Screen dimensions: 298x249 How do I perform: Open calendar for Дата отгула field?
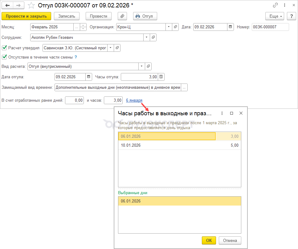(x=89, y=77)
